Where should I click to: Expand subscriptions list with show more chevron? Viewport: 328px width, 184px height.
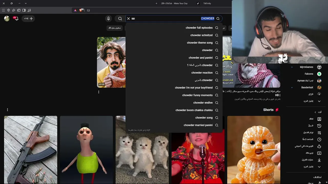click(x=319, y=101)
